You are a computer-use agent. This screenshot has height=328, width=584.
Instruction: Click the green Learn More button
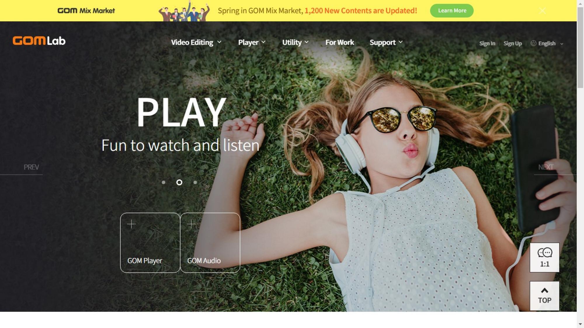(x=452, y=11)
